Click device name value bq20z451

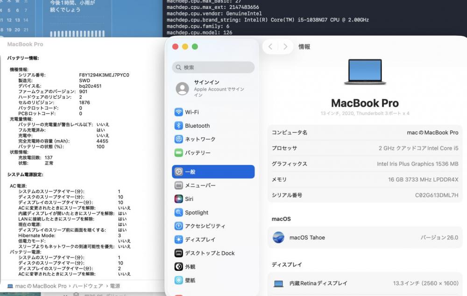tap(90, 86)
